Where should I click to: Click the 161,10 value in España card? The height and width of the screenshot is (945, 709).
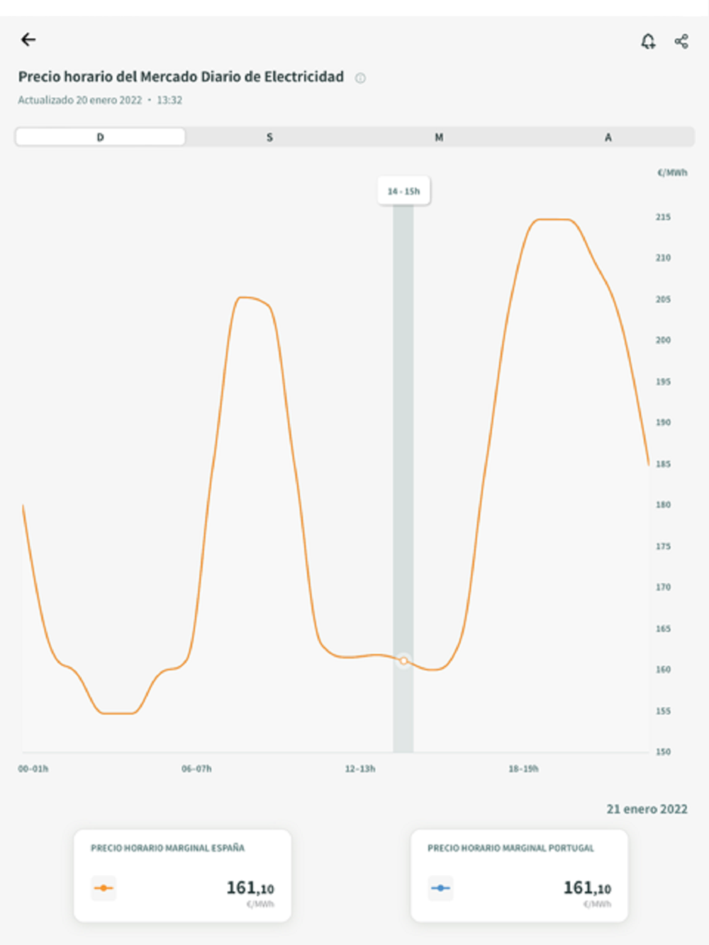[x=250, y=888]
